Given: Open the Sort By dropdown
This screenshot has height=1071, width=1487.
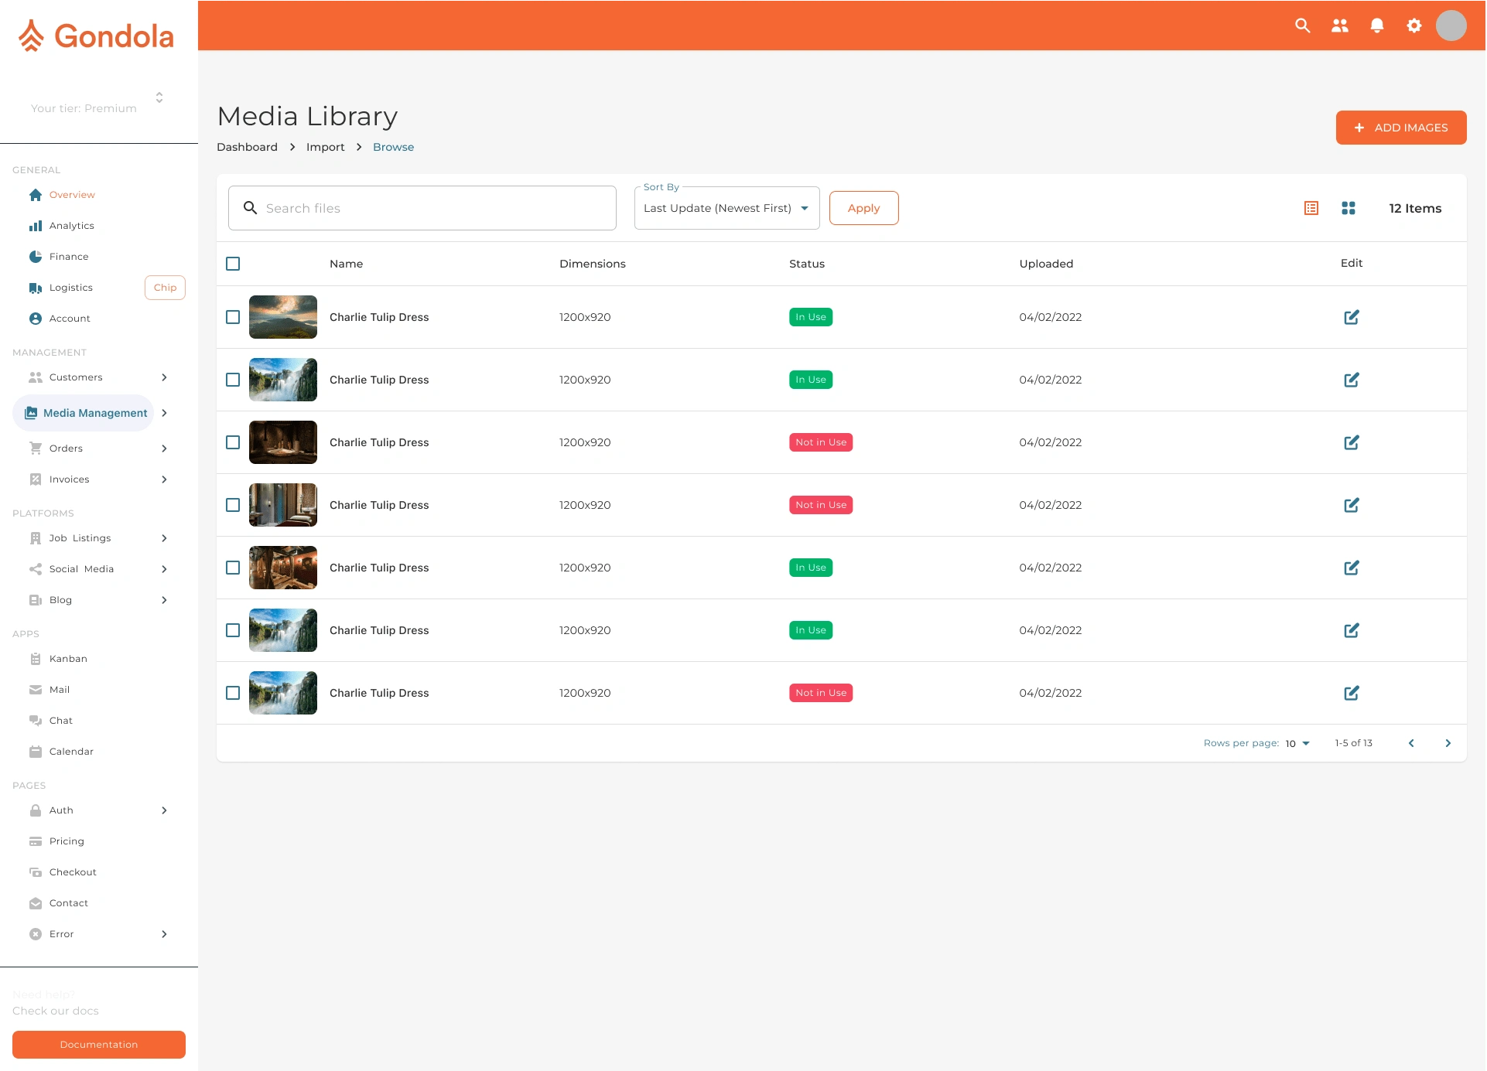Looking at the screenshot, I should 726,208.
